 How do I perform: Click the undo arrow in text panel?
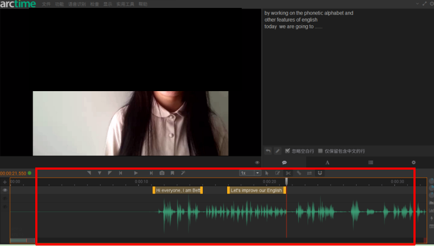point(268,151)
